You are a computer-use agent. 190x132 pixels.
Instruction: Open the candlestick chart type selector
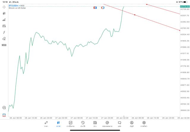point(4,13)
